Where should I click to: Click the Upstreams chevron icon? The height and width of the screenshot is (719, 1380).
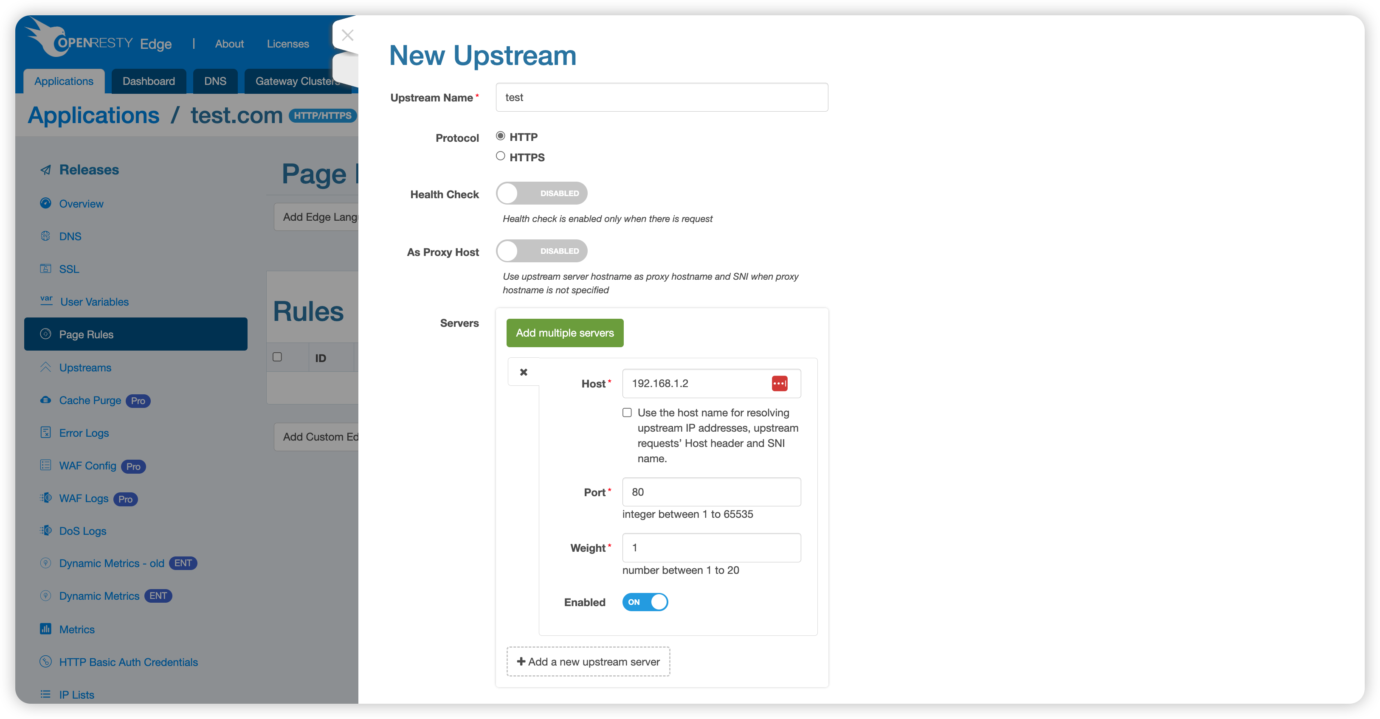pyautogui.click(x=45, y=367)
